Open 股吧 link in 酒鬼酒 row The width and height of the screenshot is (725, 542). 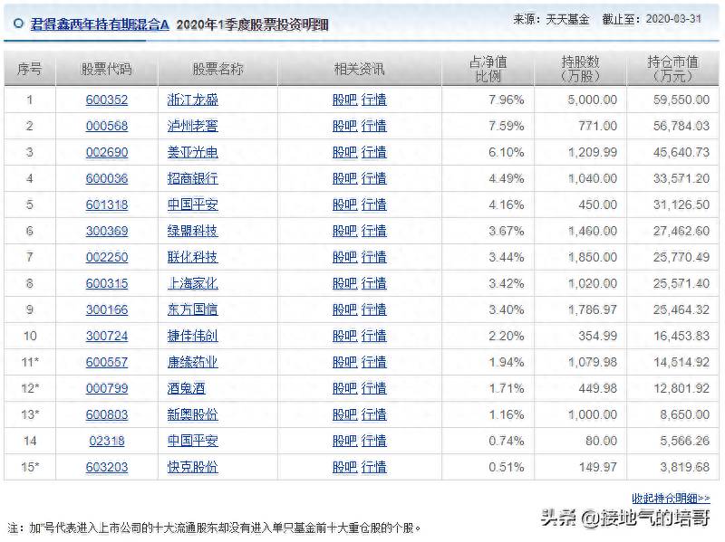345,389
